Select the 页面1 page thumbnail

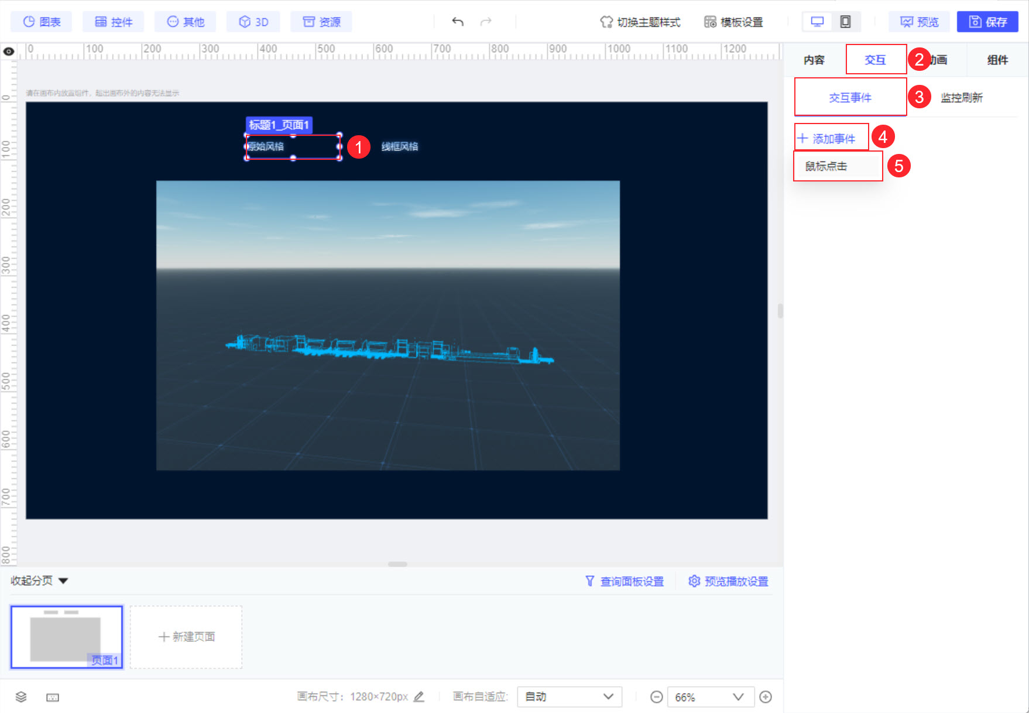pos(67,637)
